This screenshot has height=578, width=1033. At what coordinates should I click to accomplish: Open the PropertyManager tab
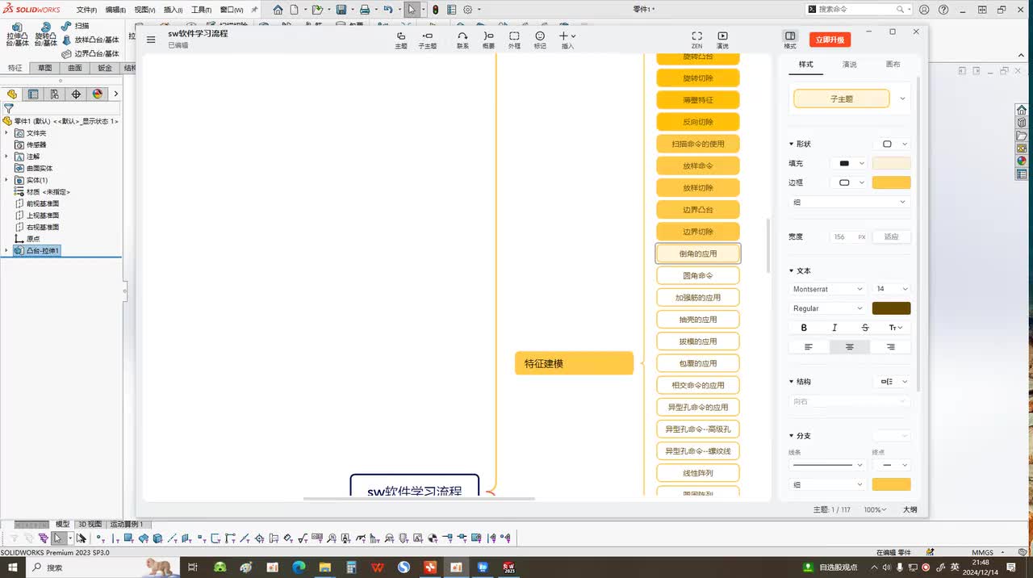33,94
